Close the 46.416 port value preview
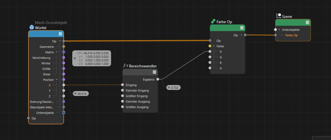 [x=75, y=94]
